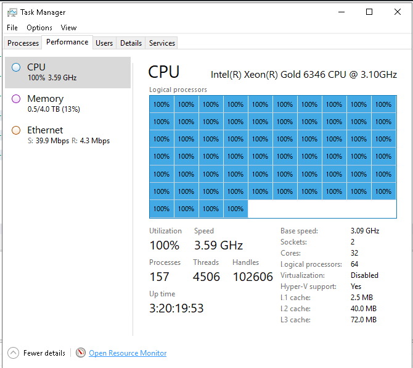Click the last 100% cell in bottom row
413x368 pixels.
pos(235,209)
